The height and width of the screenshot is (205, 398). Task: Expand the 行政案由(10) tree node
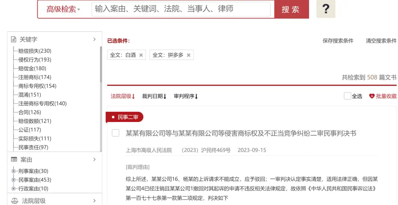click(14, 188)
